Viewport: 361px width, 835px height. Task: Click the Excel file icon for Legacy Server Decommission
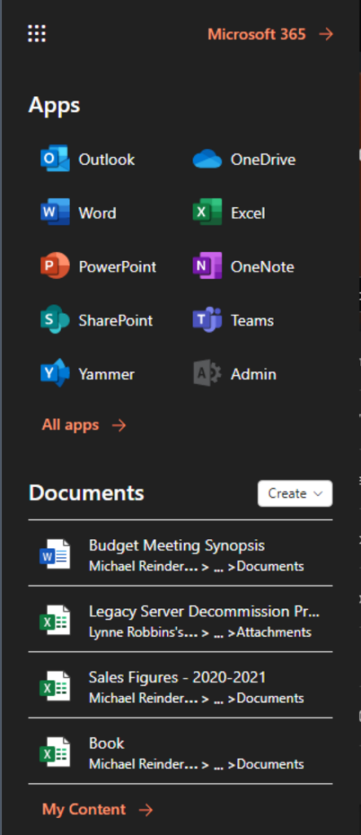pos(55,621)
